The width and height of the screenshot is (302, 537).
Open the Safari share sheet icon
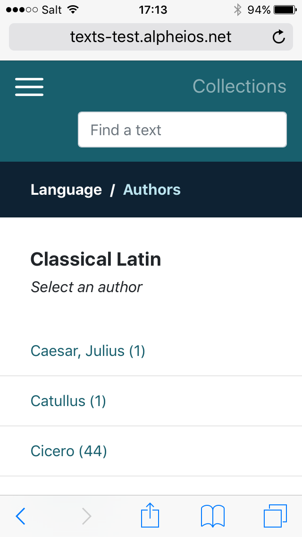point(150,515)
